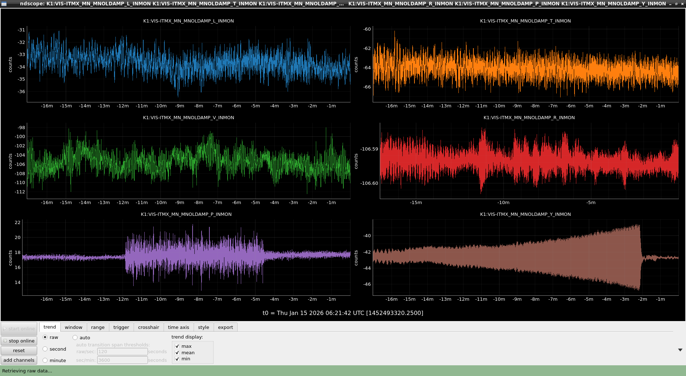Click the window menu icon in title bar

[4, 4]
